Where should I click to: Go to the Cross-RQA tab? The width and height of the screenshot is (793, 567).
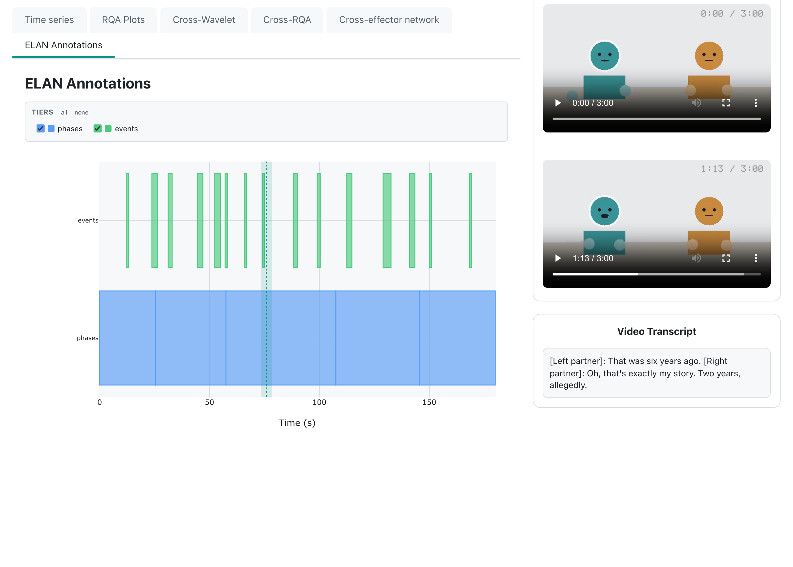coord(287,20)
